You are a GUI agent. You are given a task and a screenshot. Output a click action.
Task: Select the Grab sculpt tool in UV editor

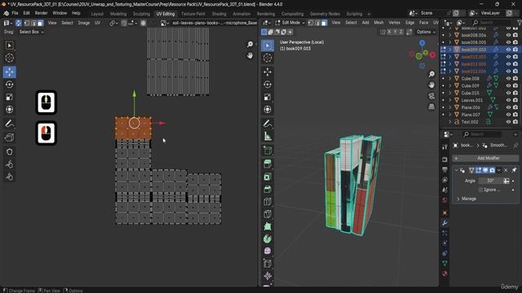click(9, 152)
